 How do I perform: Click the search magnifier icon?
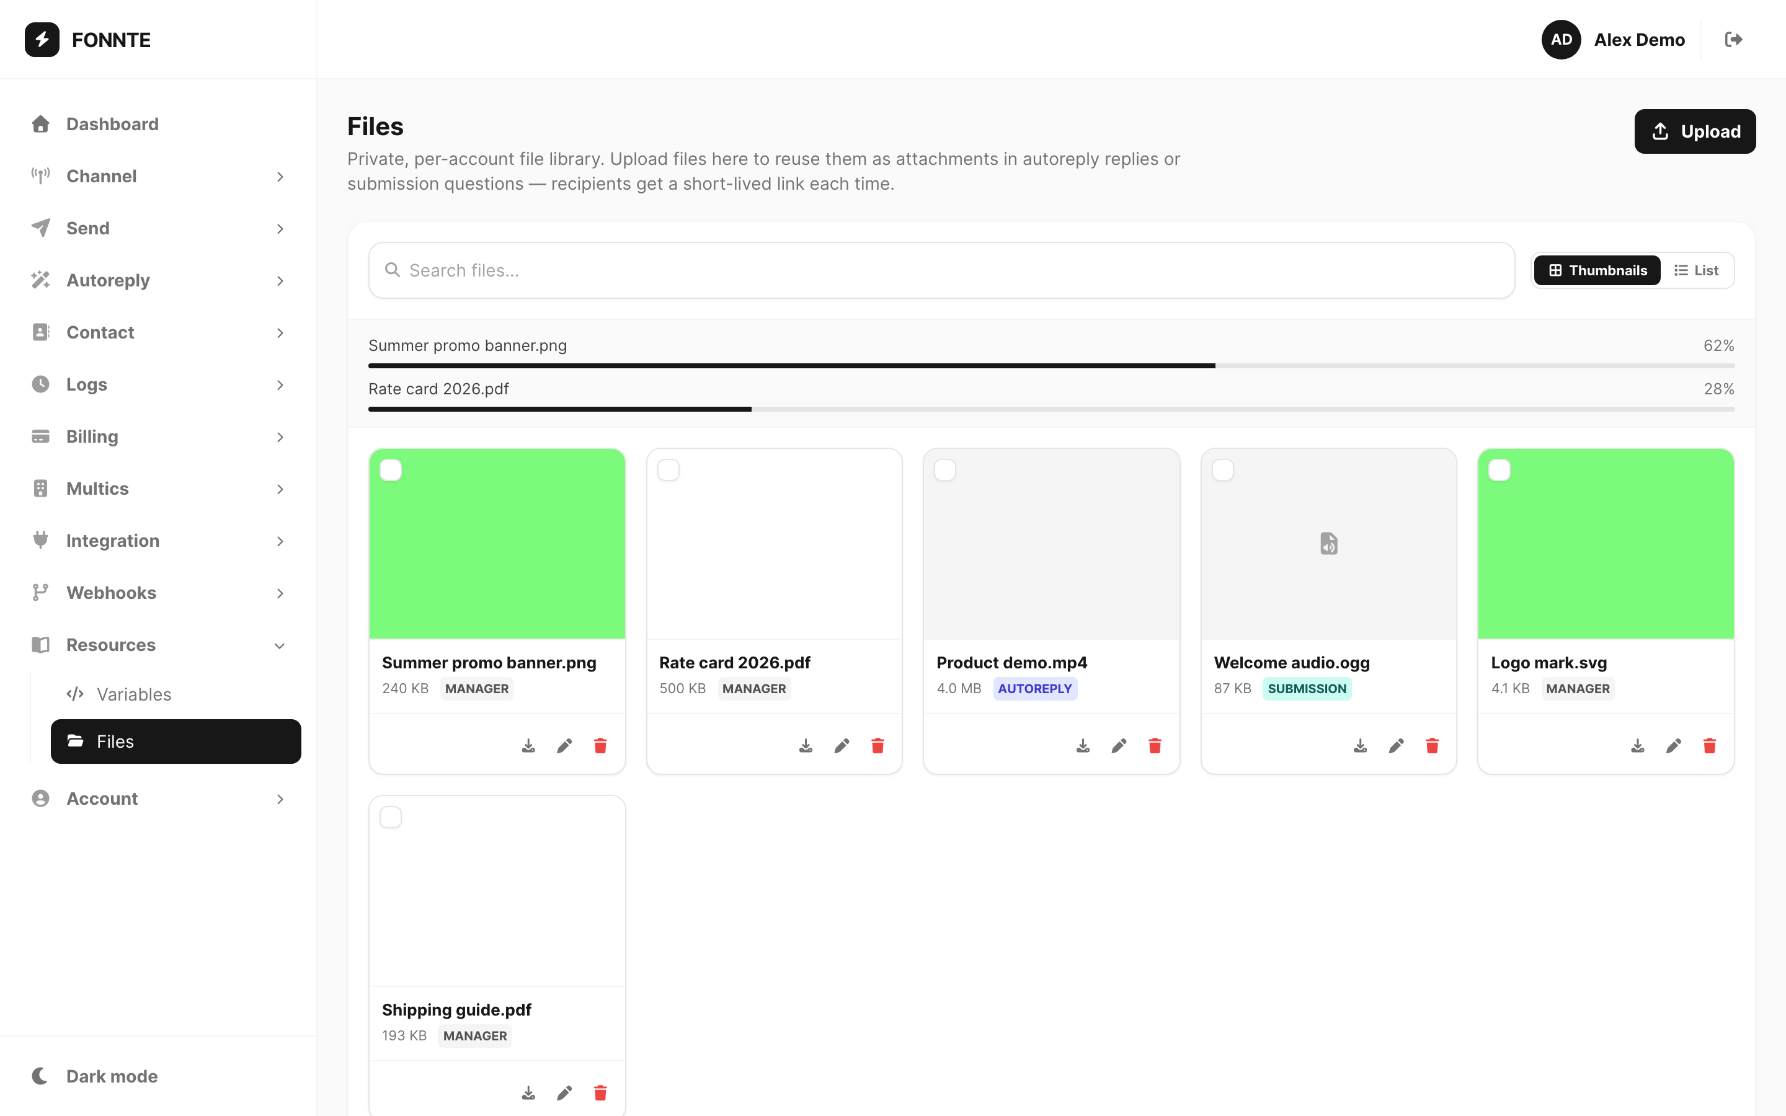393,270
